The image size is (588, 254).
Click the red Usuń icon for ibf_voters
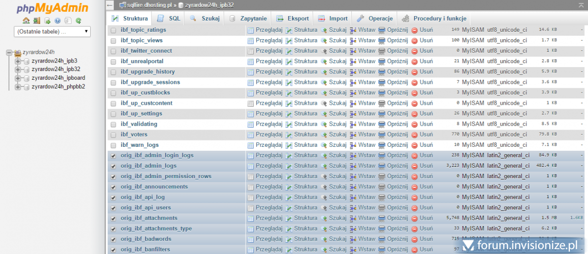click(415, 135)
